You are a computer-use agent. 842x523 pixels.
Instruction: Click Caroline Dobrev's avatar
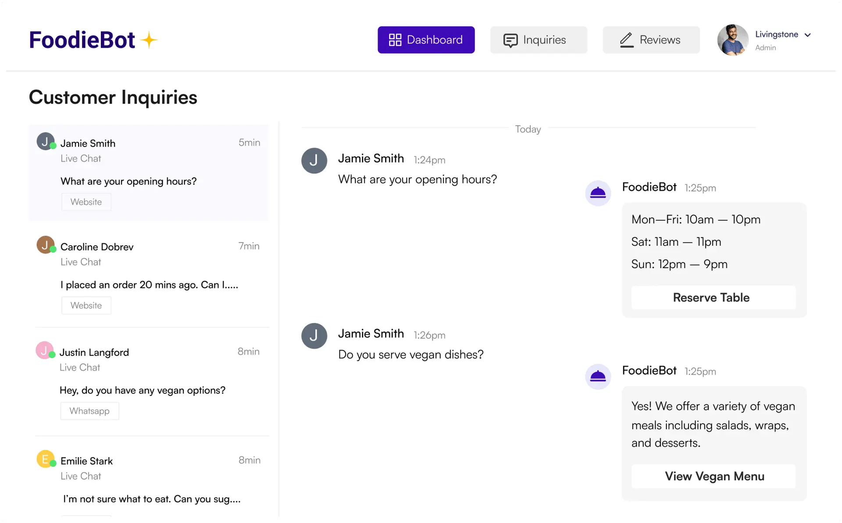[x=45, y=245]
